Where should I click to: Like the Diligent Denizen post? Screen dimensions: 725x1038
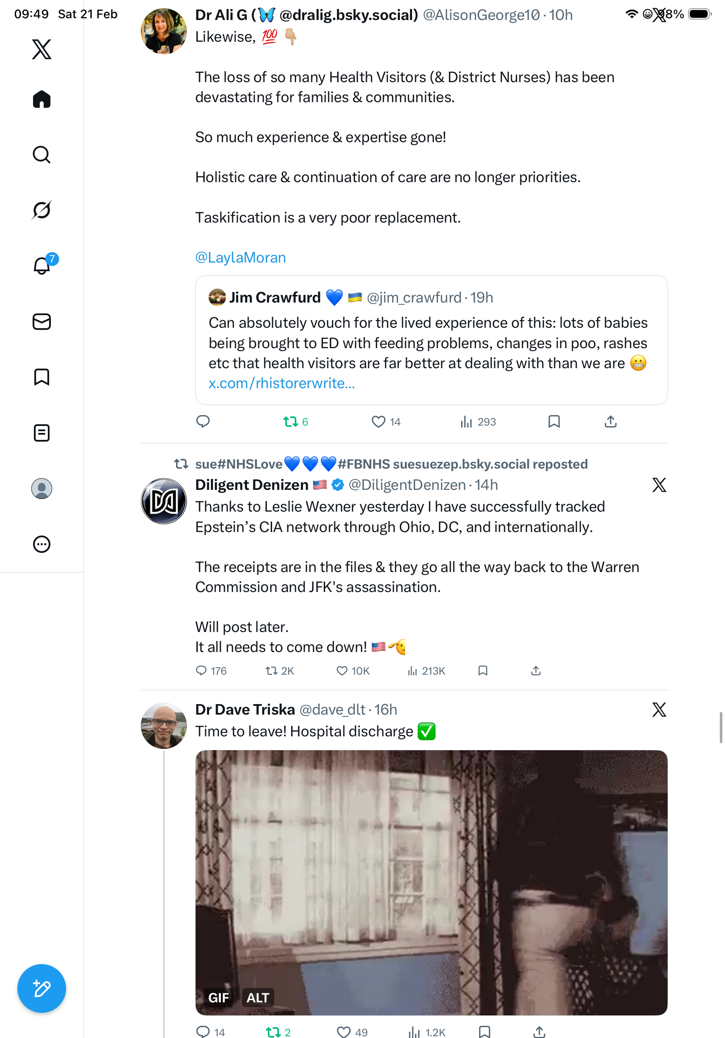click(342, 670)
